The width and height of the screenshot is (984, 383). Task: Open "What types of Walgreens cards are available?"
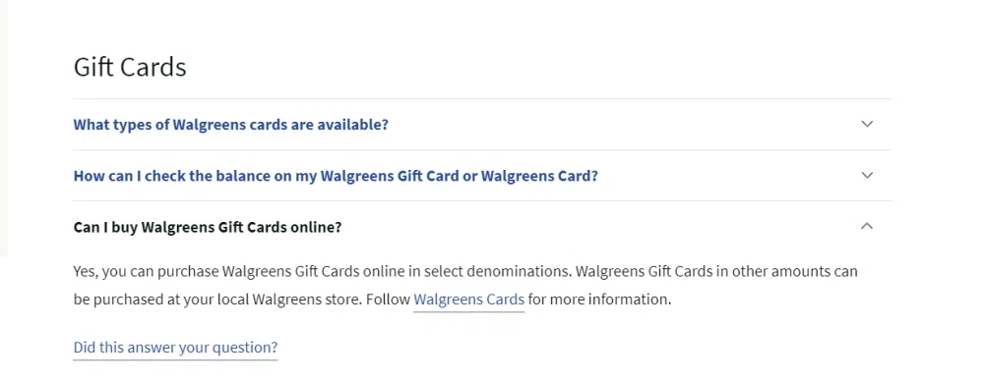pos(231,124)
